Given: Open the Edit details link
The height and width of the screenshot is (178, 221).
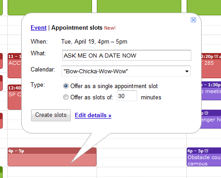Looking at the screenshot, I should point(93,116).
